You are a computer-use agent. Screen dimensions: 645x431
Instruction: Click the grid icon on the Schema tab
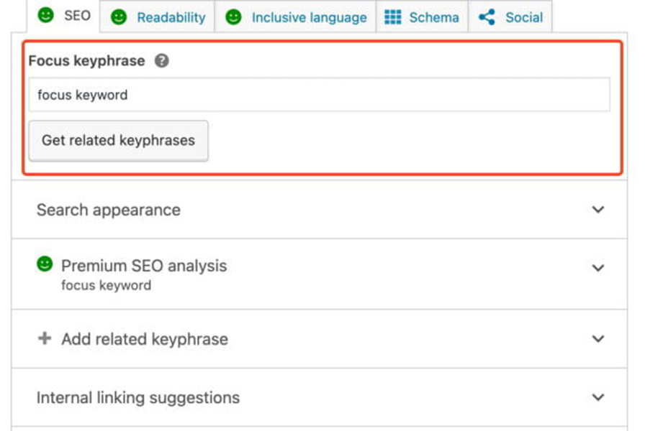pos(394,17)
